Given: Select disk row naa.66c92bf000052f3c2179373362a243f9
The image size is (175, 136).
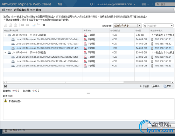Looking at the screenshot, I should coord(89,57).
